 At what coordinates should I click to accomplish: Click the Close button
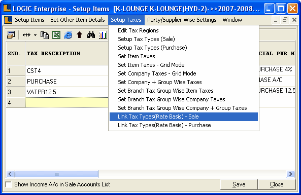tap(277, 184)
